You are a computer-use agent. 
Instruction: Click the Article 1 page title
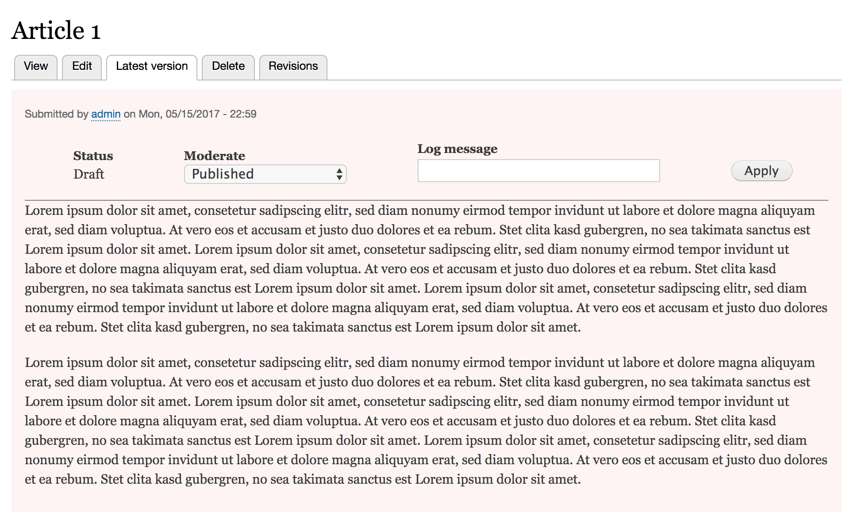[56, 31]
